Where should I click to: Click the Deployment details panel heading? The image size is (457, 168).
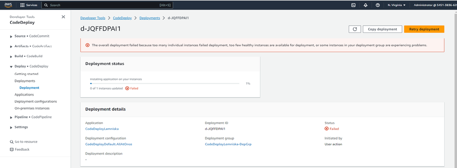click(106, 109)
